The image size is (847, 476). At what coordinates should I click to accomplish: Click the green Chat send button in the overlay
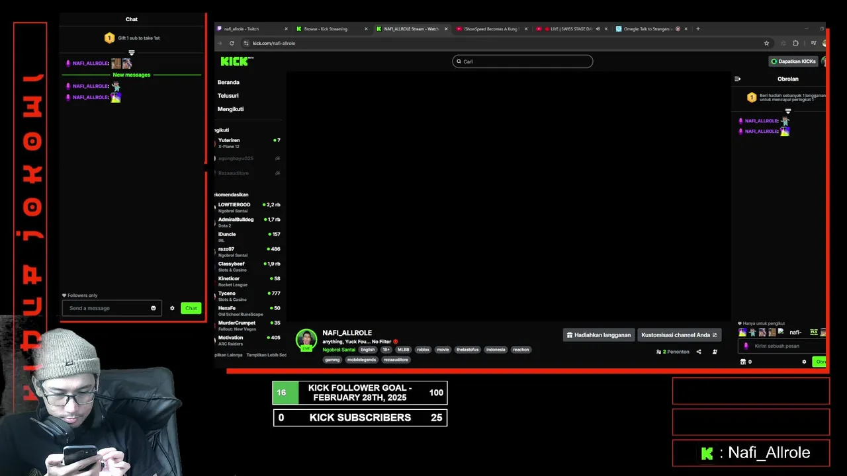191,308
